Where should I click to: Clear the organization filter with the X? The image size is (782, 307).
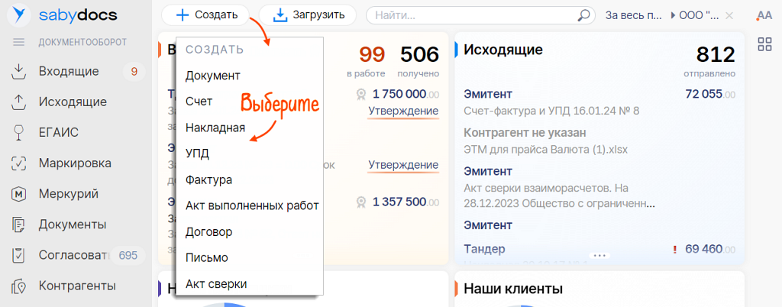(x=729, y=15)
